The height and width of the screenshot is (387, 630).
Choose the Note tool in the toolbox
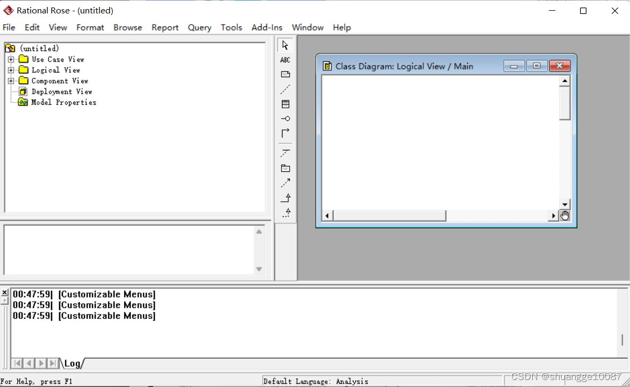tap(285, 75)
